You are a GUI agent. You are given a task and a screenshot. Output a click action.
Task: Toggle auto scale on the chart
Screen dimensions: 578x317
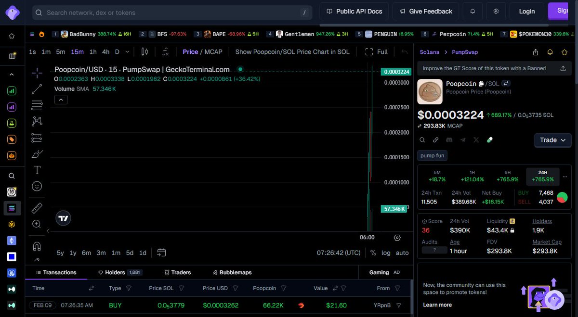[x=402, y=253]
